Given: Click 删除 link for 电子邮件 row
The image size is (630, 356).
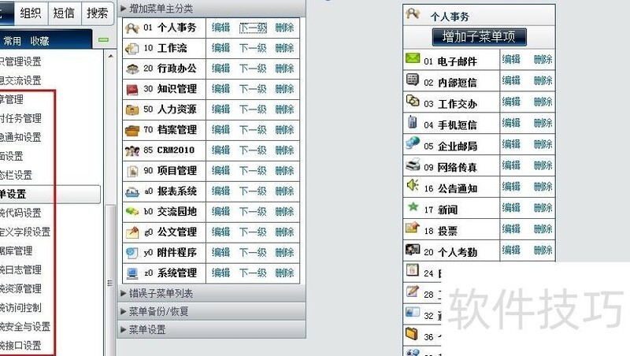Looking at the screenshot, I should [543, 60].
